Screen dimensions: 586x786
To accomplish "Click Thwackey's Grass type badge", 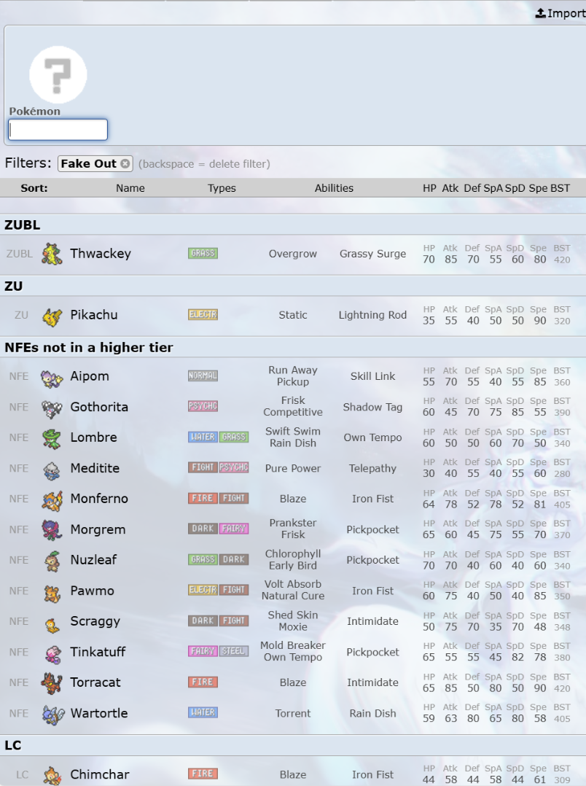I will [x=203, y=253].
